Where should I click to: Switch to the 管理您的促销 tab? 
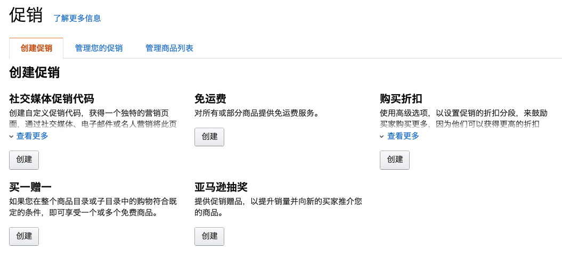click(99, 48)
